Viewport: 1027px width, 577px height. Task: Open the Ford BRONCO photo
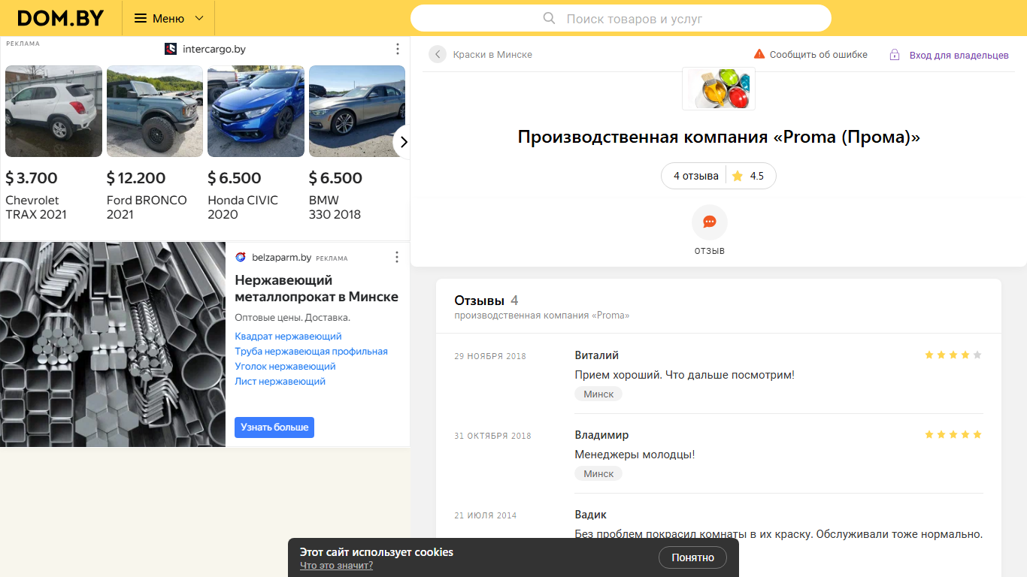pyautogui.click(x=155, y=111)
